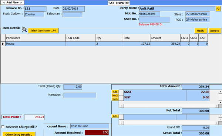Click the Round Off field
This screenshot has width=222, height=136.
195,128
